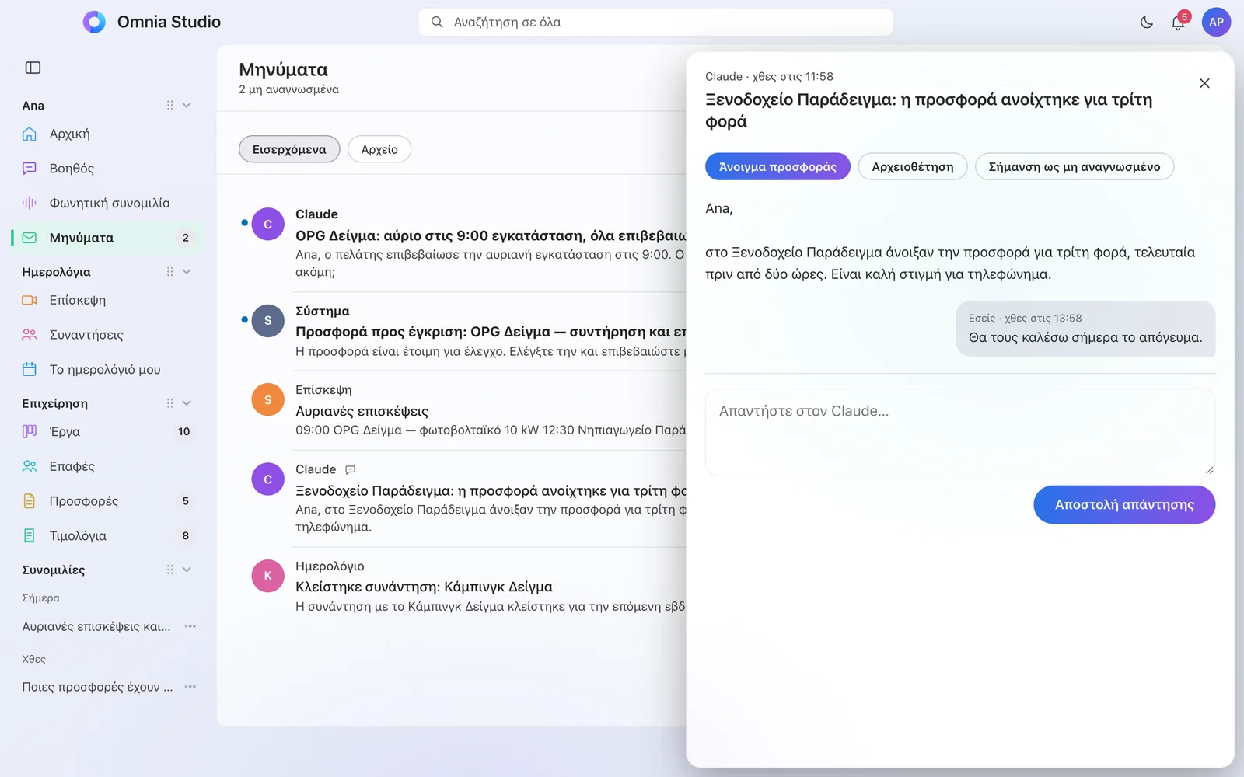Click Άνοιγμα προσφοράς button
The height and width of the screenshot is (777, 1244).
pyautogui.click(x=777, y=166)
